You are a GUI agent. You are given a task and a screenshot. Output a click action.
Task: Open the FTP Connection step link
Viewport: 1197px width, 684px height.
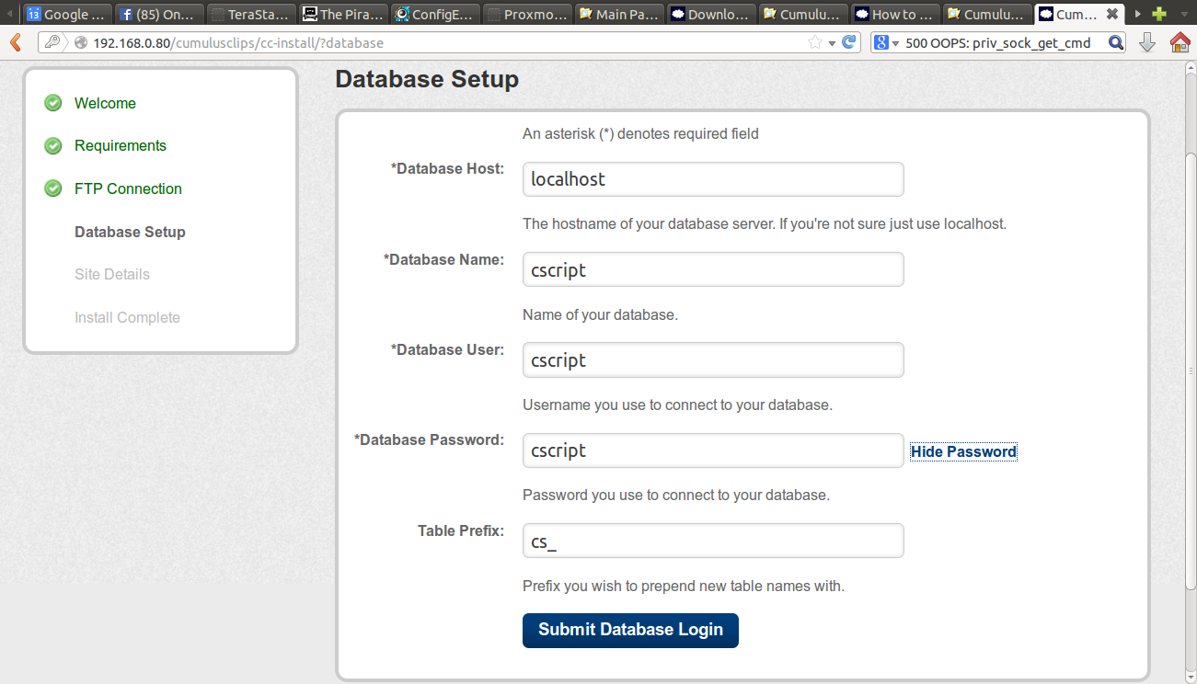pyautogui.click(x=128, y=188)
